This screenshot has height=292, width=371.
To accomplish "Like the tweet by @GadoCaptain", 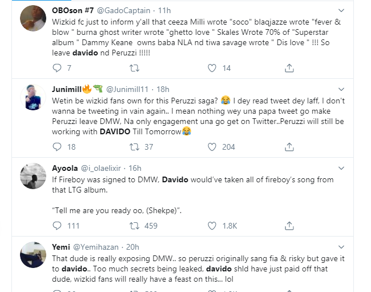I will pos(212,68).
